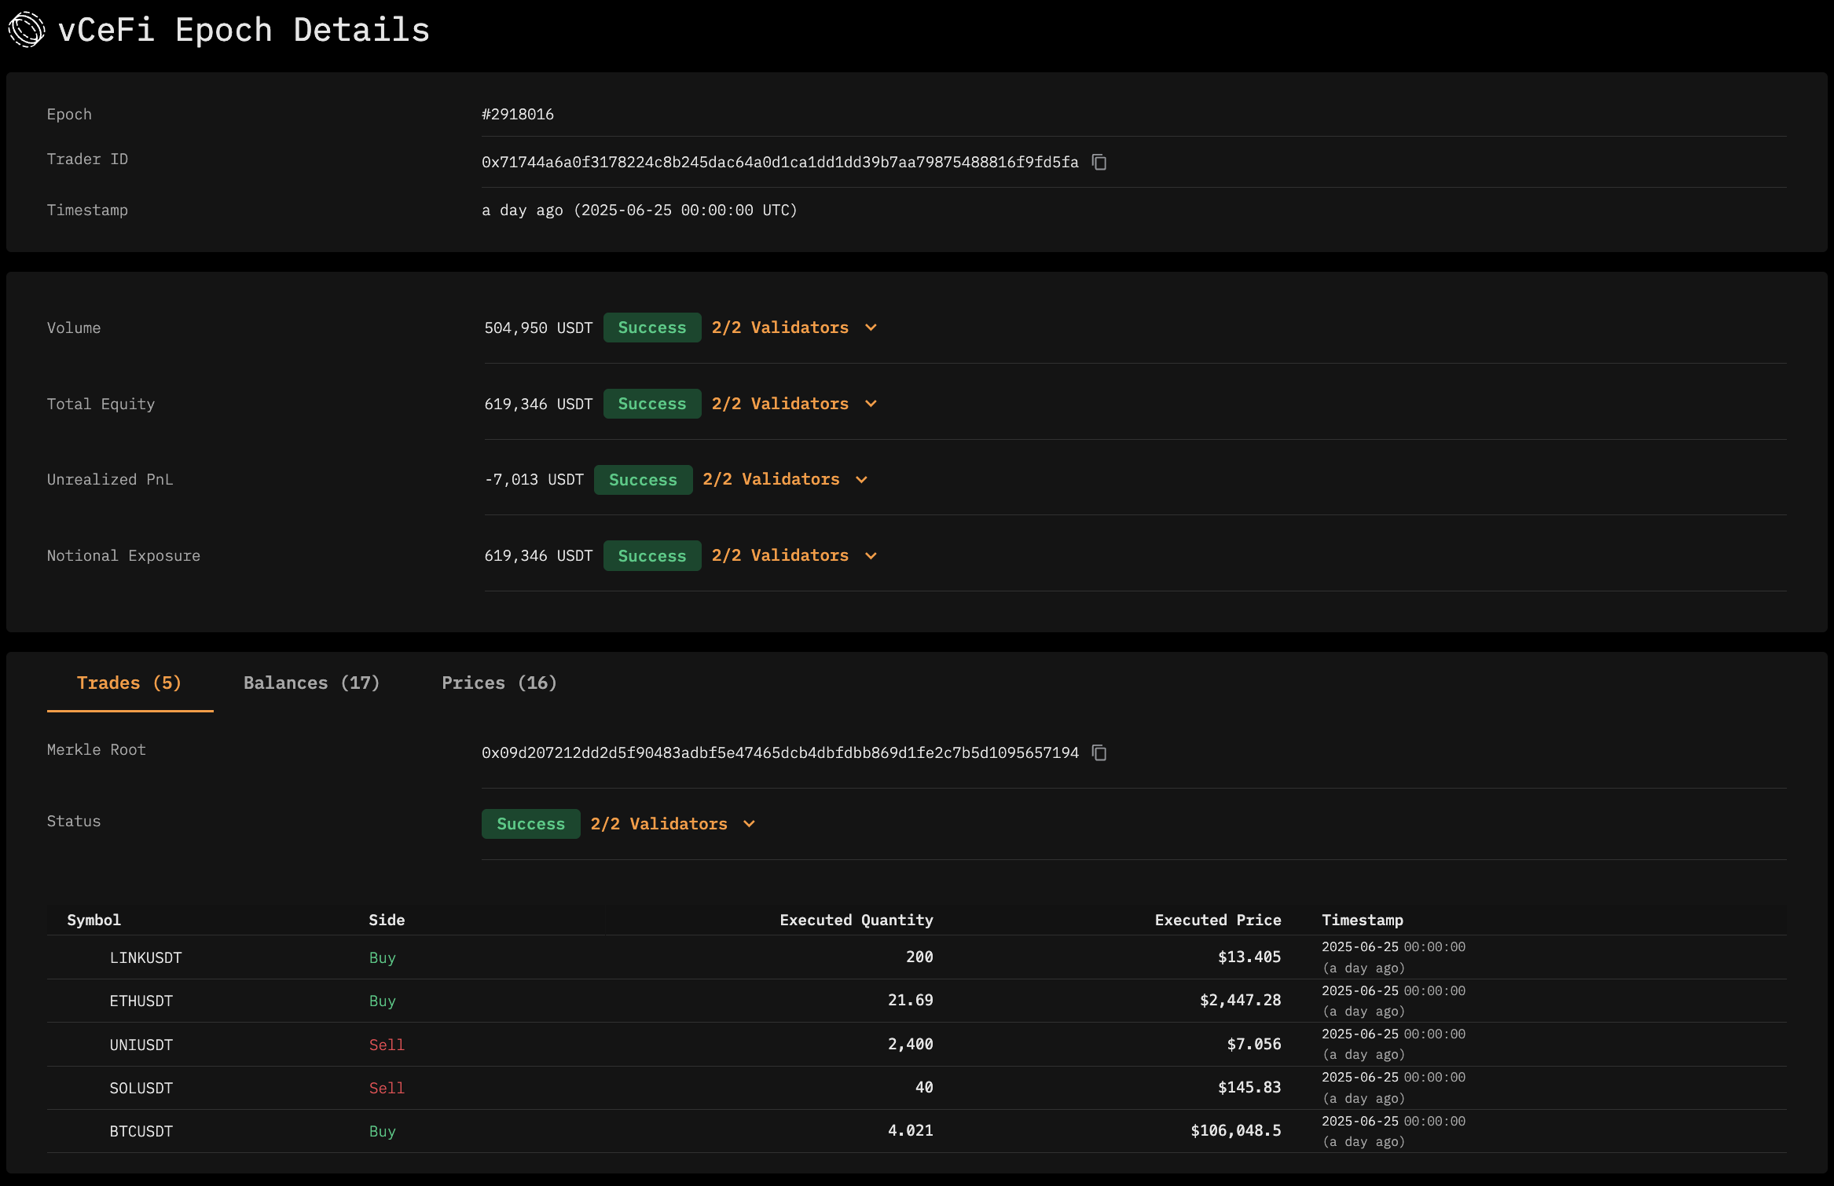
Task: Expand Volume validators chevron
Action: click(871, 328)
